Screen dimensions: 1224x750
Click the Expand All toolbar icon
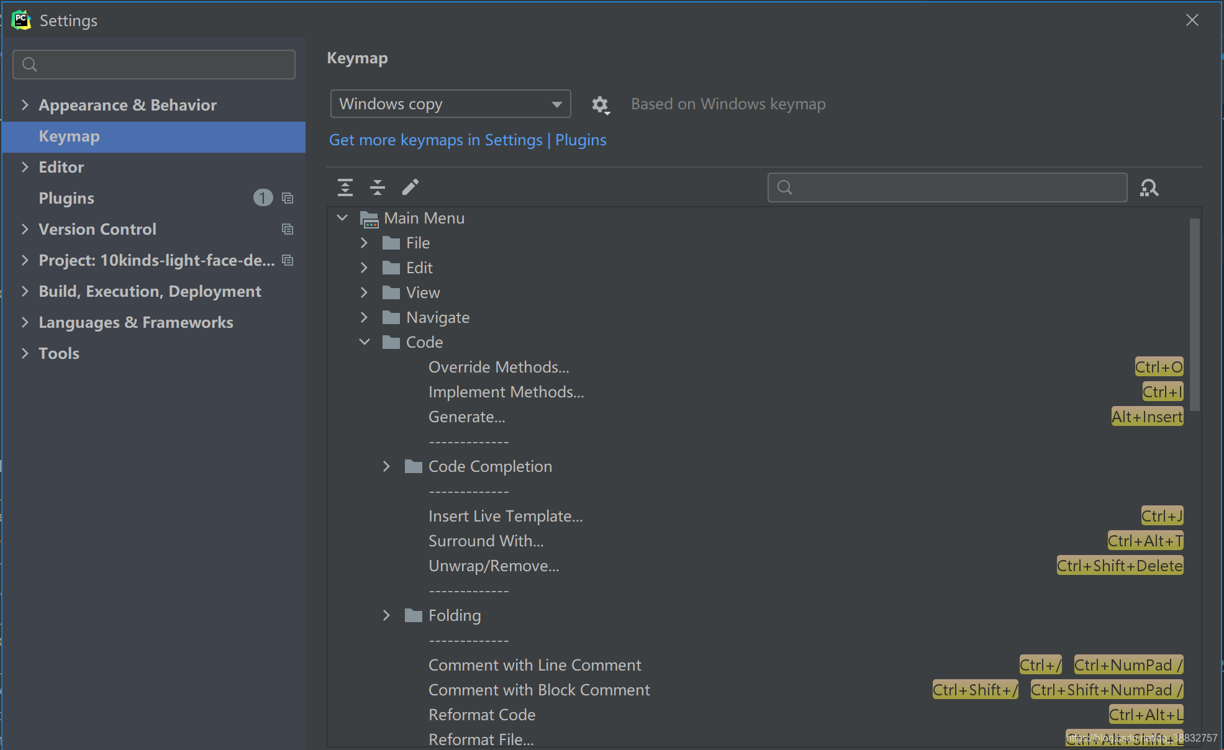point(345,187)
